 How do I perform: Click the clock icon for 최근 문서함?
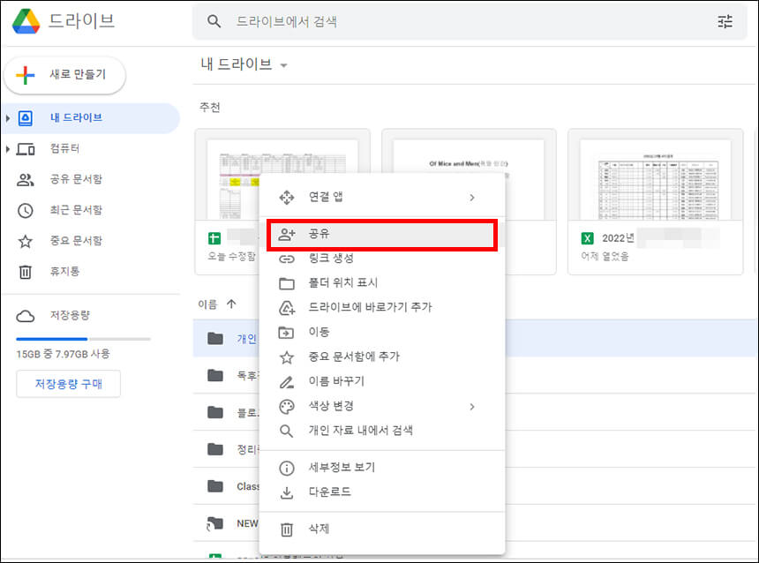click(x=27, y=209)
